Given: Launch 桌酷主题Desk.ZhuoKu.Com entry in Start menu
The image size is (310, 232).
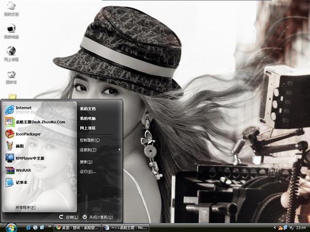Looking at the screenshot, I should 40,122.
